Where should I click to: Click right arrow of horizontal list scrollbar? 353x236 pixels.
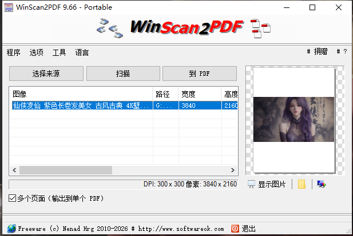click(232, 170)
